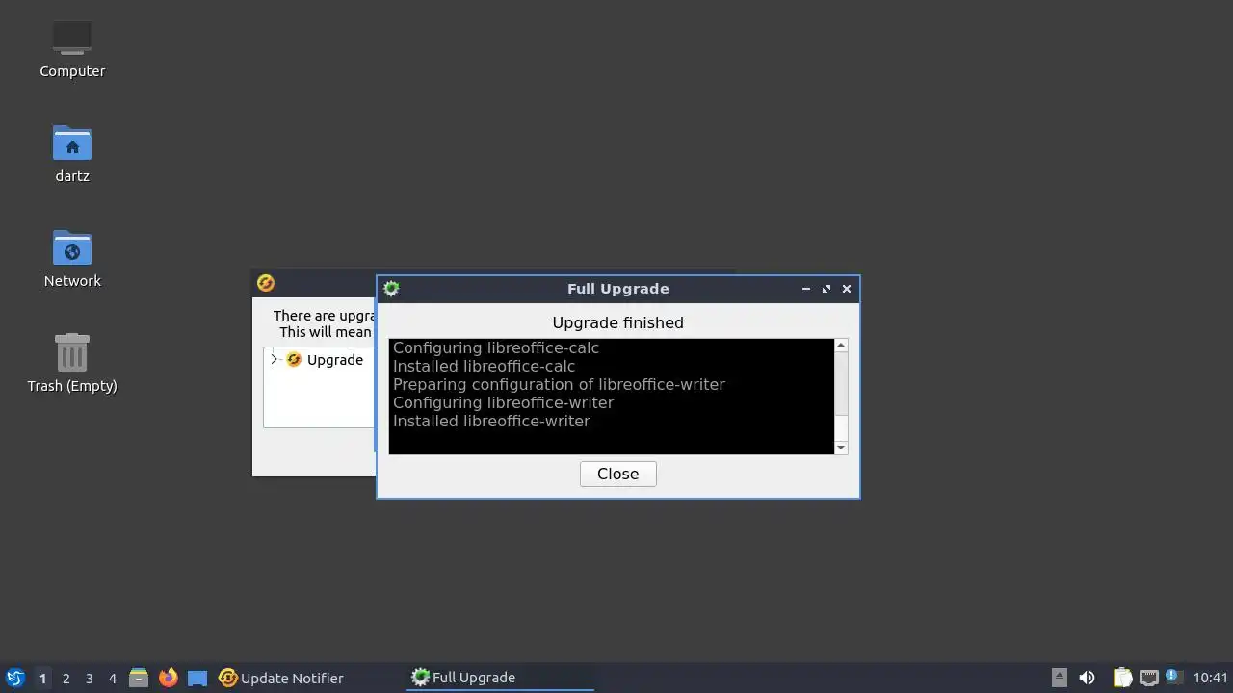The height and width of the screenshot is (693, 1233).
Task: Click the upgrade log scrollbar down arrow
Action: (x=841, y=448)
